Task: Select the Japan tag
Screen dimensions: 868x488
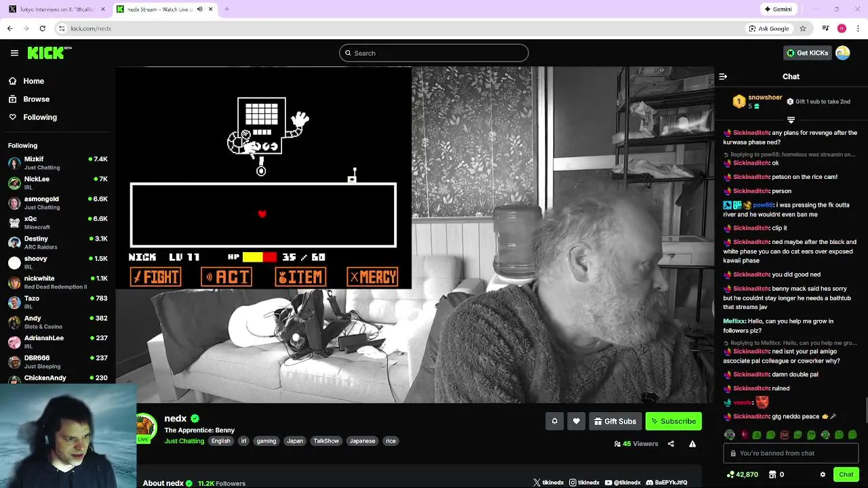Action: (x=295, y=441)
